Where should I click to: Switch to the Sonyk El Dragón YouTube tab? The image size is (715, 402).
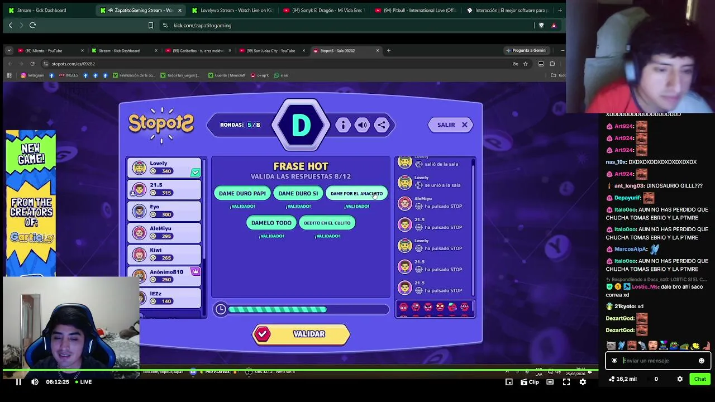pos(324,10)
